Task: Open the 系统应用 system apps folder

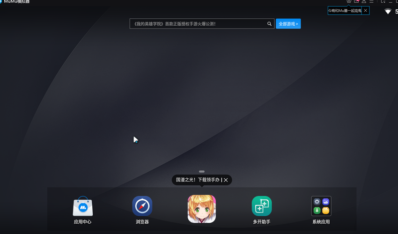Action: click(321, 206)
